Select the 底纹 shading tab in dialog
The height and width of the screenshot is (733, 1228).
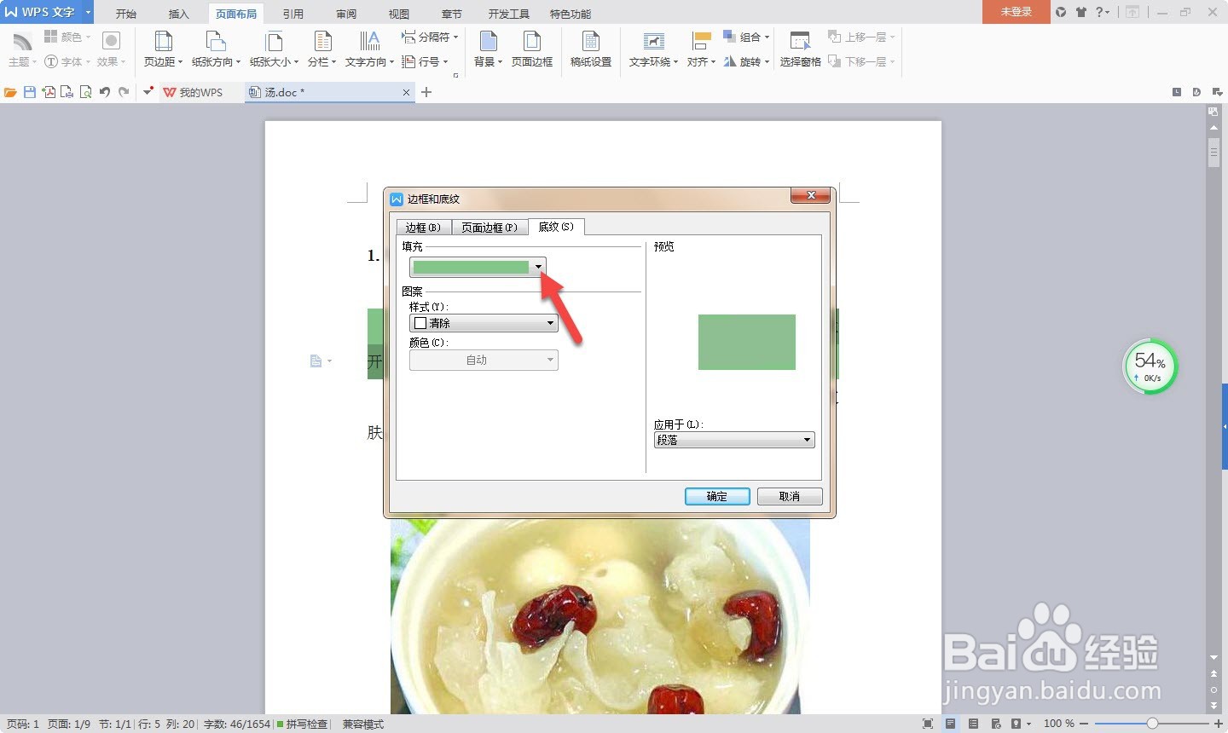coord(556,227)
